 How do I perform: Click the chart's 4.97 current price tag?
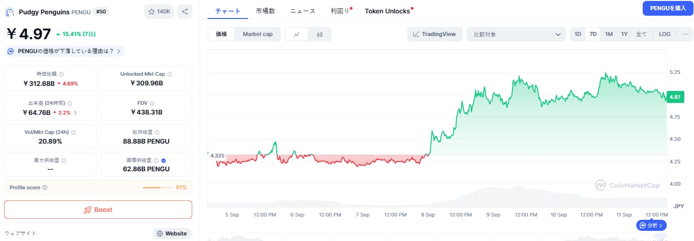tap(675, 97)
